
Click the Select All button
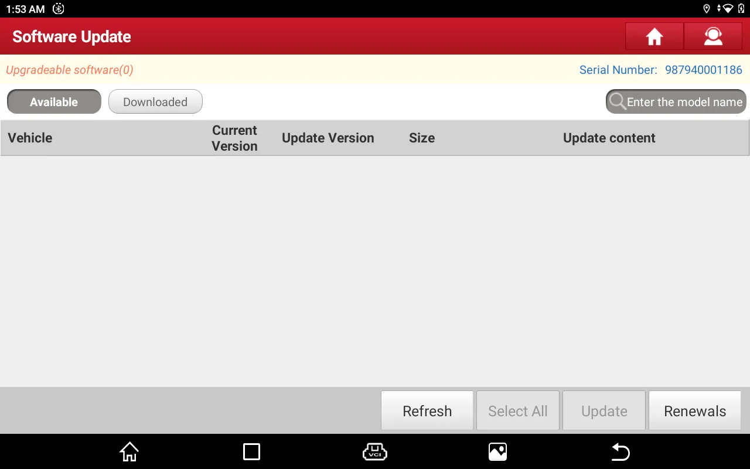(518, 411)
